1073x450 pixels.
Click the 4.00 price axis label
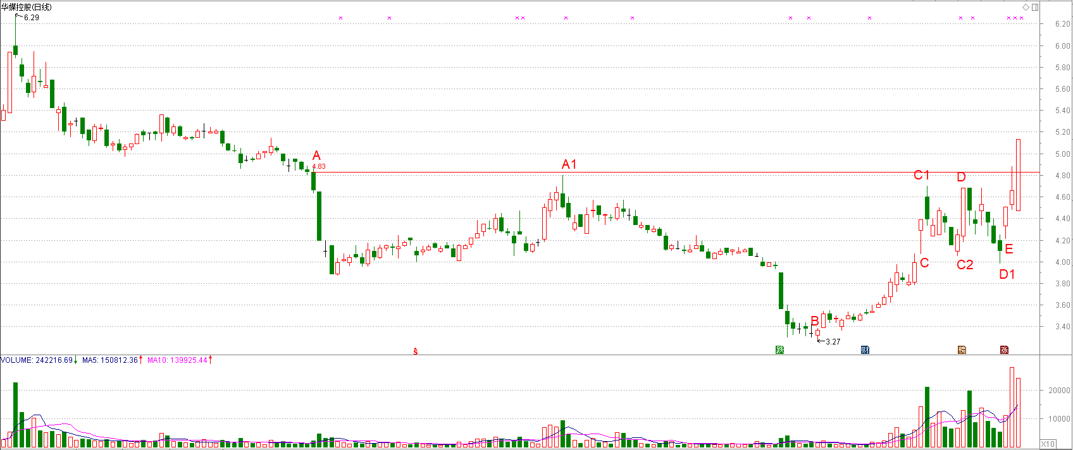[x=1063, y=262]
